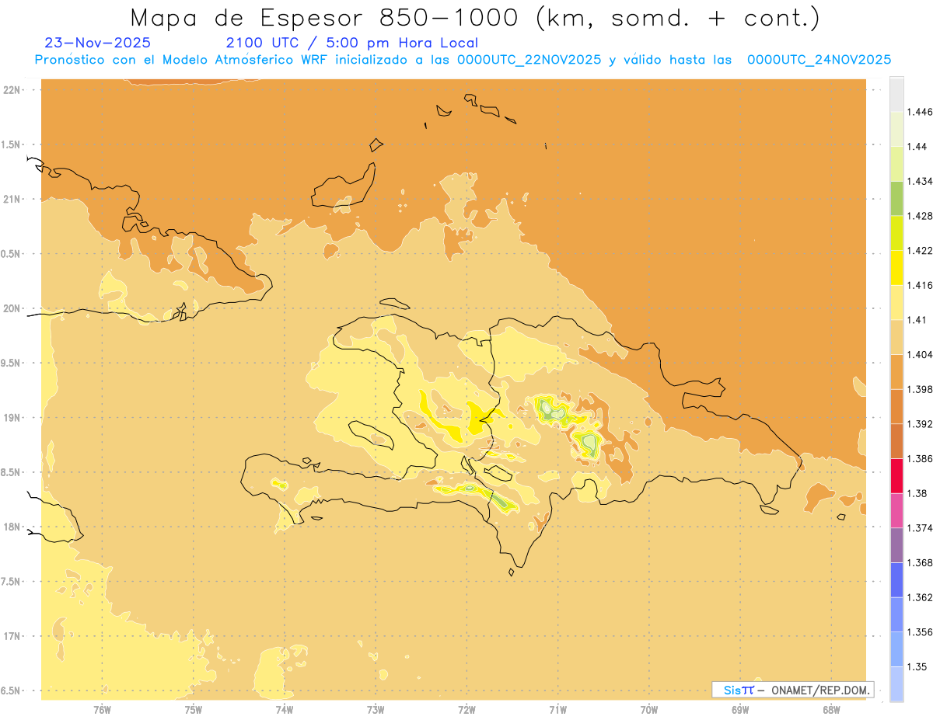Click the colorbar value '1.434'
This screenshot has height=720, width=933.
921,181
